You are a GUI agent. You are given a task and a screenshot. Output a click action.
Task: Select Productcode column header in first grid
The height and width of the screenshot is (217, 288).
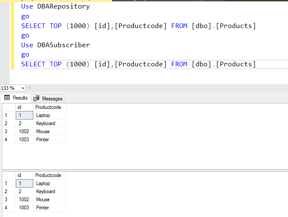click(49, 107)
